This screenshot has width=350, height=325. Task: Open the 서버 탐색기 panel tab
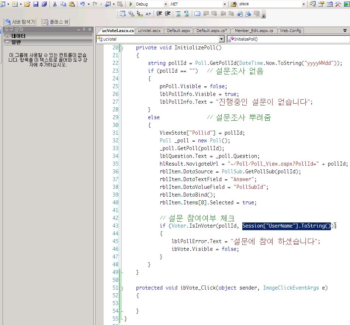coord(20,22)
